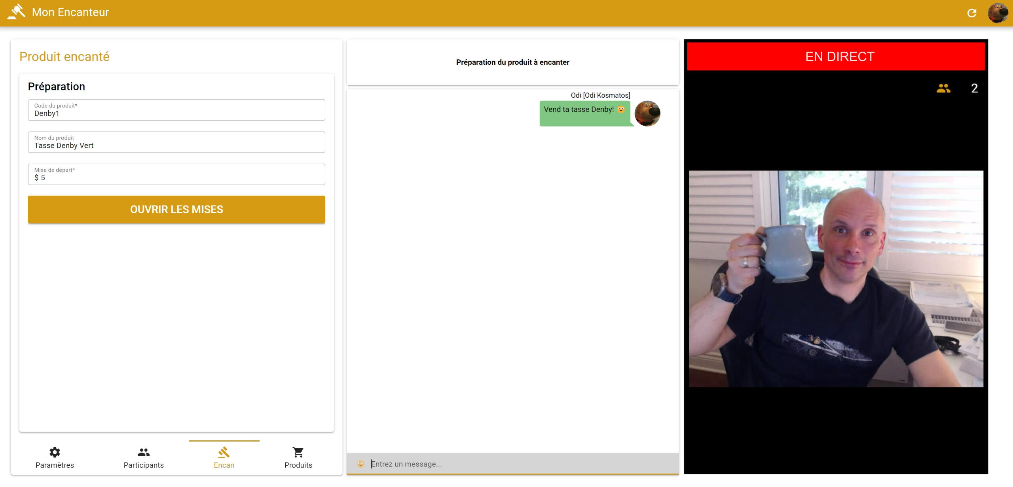Open the user profile avatar menu
The width and height of the screenshot is (1013, 487).
click(x=998, y=13)
